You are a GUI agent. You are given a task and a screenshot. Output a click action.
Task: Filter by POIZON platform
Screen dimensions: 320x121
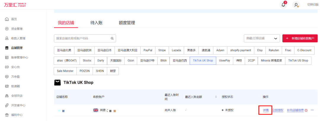tap(85, 71)
